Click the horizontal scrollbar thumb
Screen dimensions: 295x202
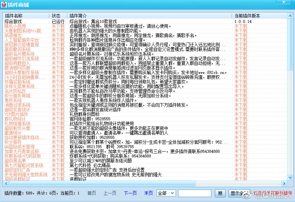[x=102, y=183]
